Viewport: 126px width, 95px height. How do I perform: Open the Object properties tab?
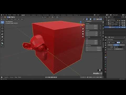[106, 55]
